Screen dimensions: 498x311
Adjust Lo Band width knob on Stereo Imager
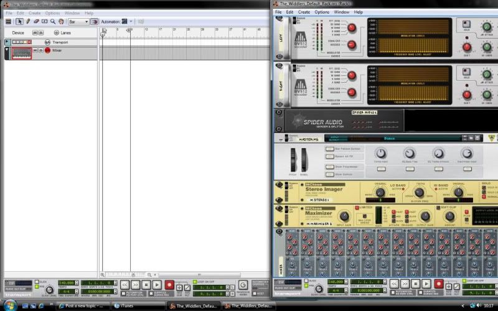(380, 192)
